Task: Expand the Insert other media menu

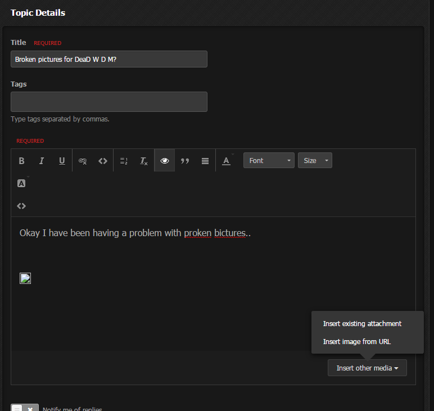Action: click(367, 368)
